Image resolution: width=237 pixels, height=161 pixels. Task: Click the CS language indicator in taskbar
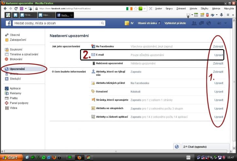[188, 157]
